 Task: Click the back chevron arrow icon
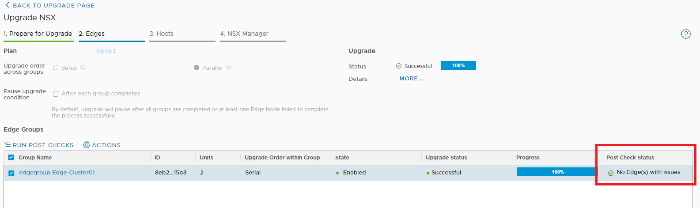pyautogui.click(x=7, y=5)
